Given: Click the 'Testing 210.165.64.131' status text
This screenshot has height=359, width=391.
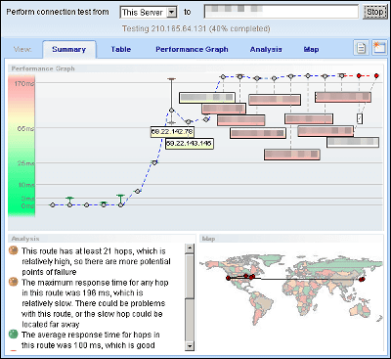Looking at the screenshot, I should [x=196, y=28].
